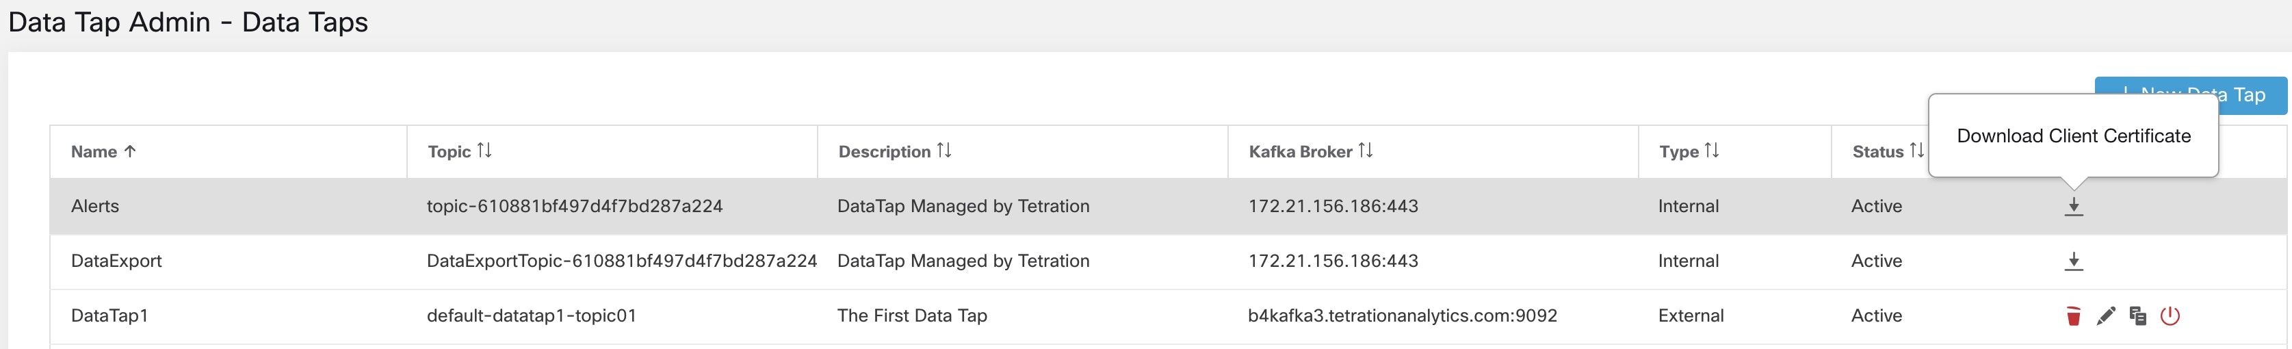Viewport: 2292px width, 349px height.
Task: Click the copy icon for DataTap1
Action: click(x=2137, y=316)
